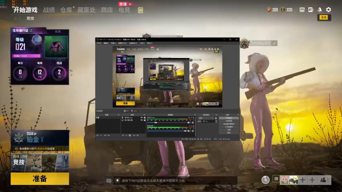The width and height of the screenshot is (342, 192).
Task: Pop out OBS sources dock icon
Action: 144,115
